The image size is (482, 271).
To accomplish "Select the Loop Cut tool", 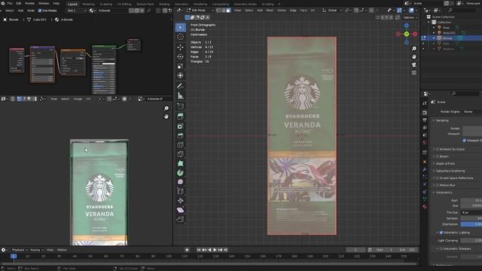I will pyautogui.click(x=181, y=145).
